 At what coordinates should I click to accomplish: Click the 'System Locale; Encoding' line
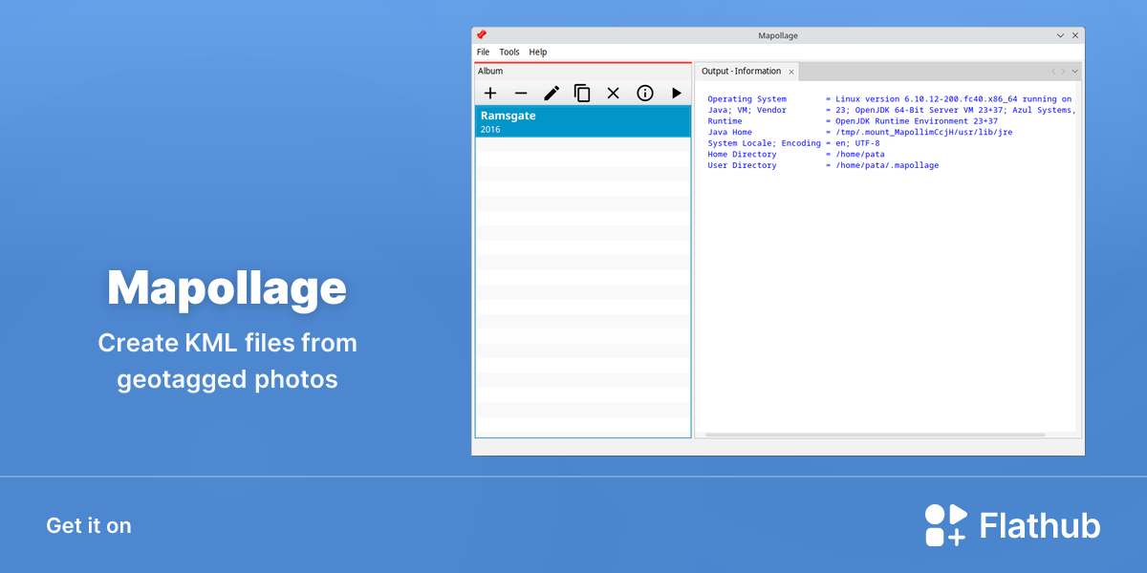click(793, 143)
